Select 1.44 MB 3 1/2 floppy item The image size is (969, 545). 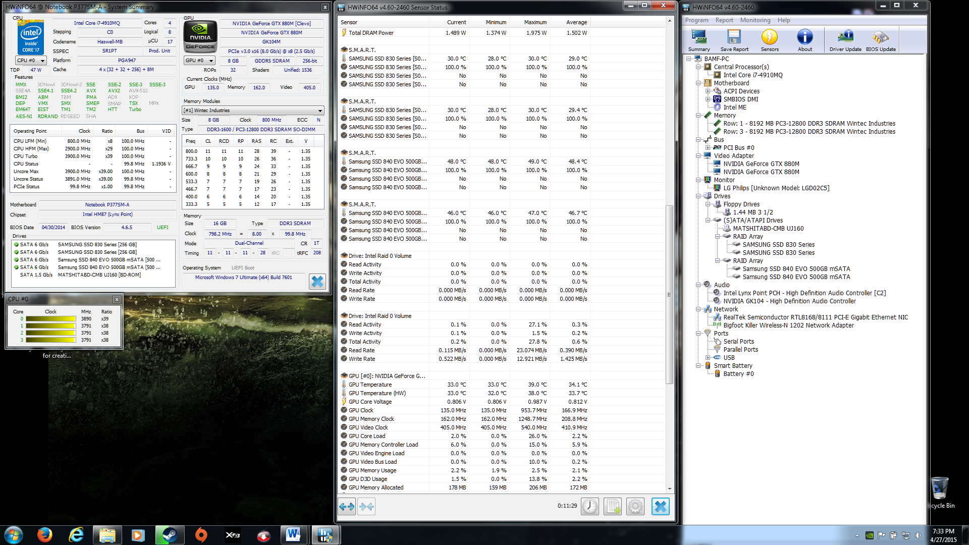click(752, 212)
